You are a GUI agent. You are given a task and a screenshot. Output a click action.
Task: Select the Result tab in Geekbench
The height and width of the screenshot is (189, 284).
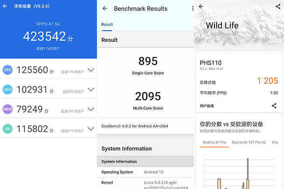coord(107,24)
